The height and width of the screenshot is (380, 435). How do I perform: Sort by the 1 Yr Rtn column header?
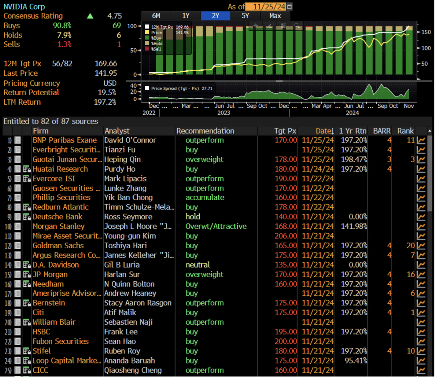point(353,131)
